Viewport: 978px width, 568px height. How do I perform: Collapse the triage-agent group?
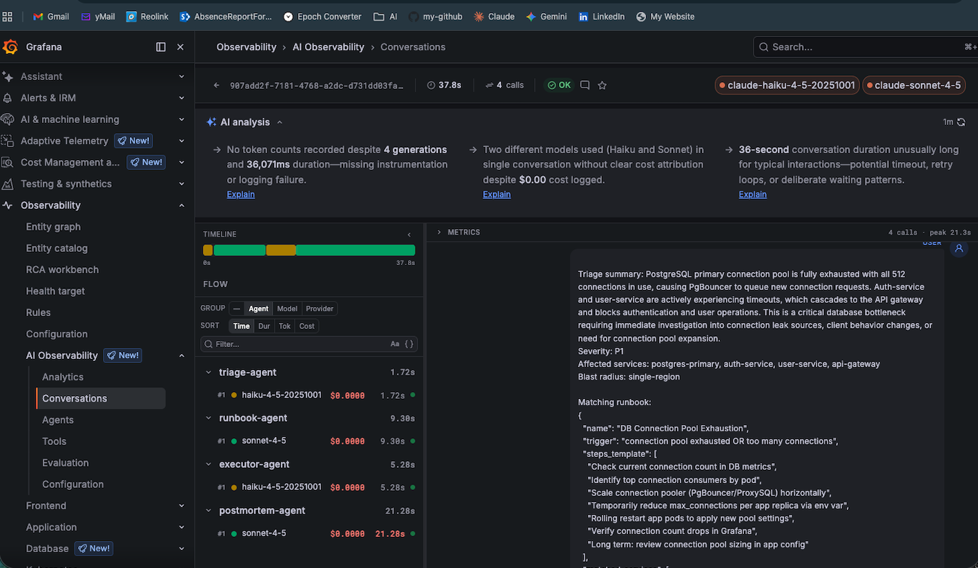pyautogui.click(x=208, y=373)
